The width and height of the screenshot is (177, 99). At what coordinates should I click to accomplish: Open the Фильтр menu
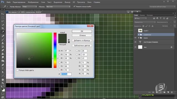pos(67,2)
